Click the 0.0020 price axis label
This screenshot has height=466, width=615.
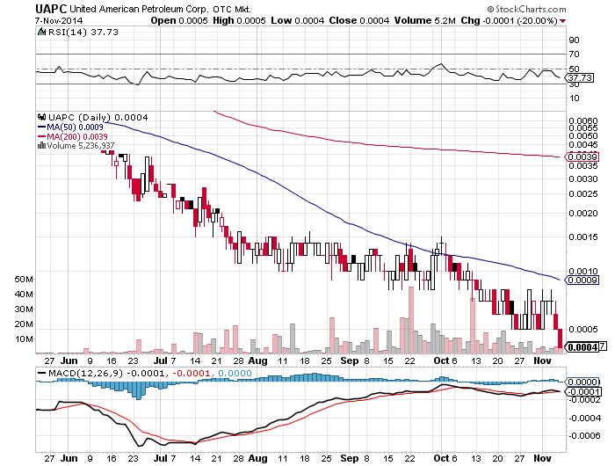coord(583,213)
